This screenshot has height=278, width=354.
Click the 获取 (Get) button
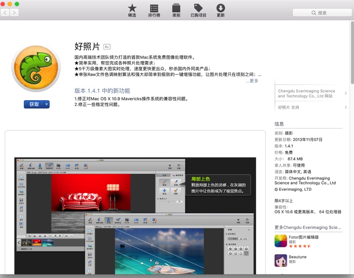click(x=34, y=104)
